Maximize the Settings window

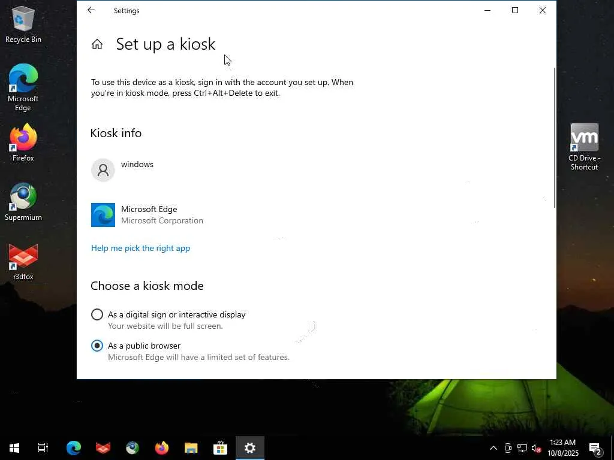point(515,10)
